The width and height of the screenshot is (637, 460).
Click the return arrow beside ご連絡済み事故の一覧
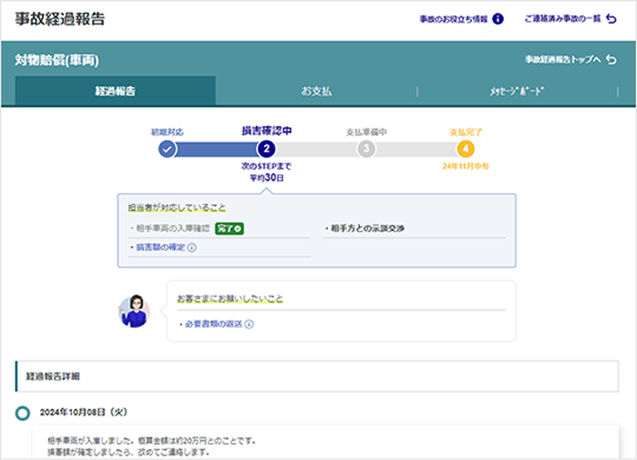(612, 19)
